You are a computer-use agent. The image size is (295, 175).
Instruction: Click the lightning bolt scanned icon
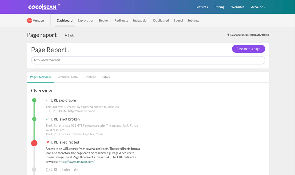click(228, 35)
